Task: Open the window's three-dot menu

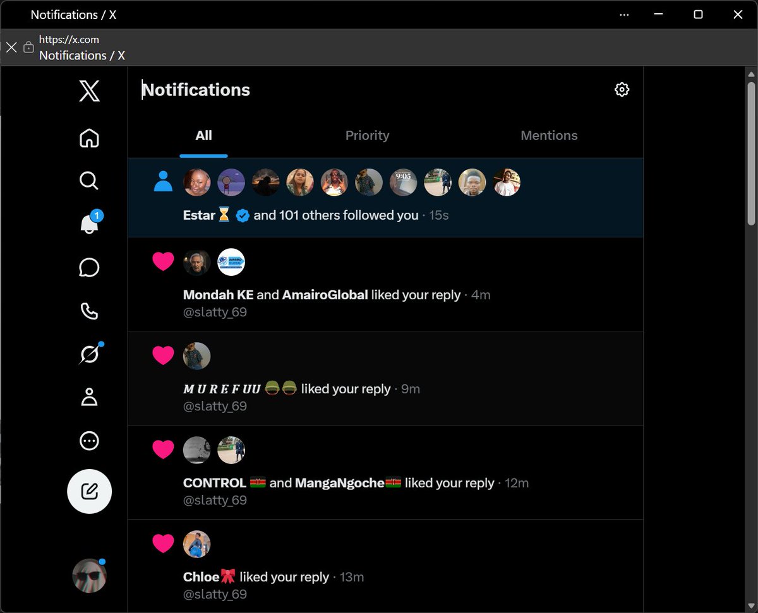Action: (x=624, y=15)
